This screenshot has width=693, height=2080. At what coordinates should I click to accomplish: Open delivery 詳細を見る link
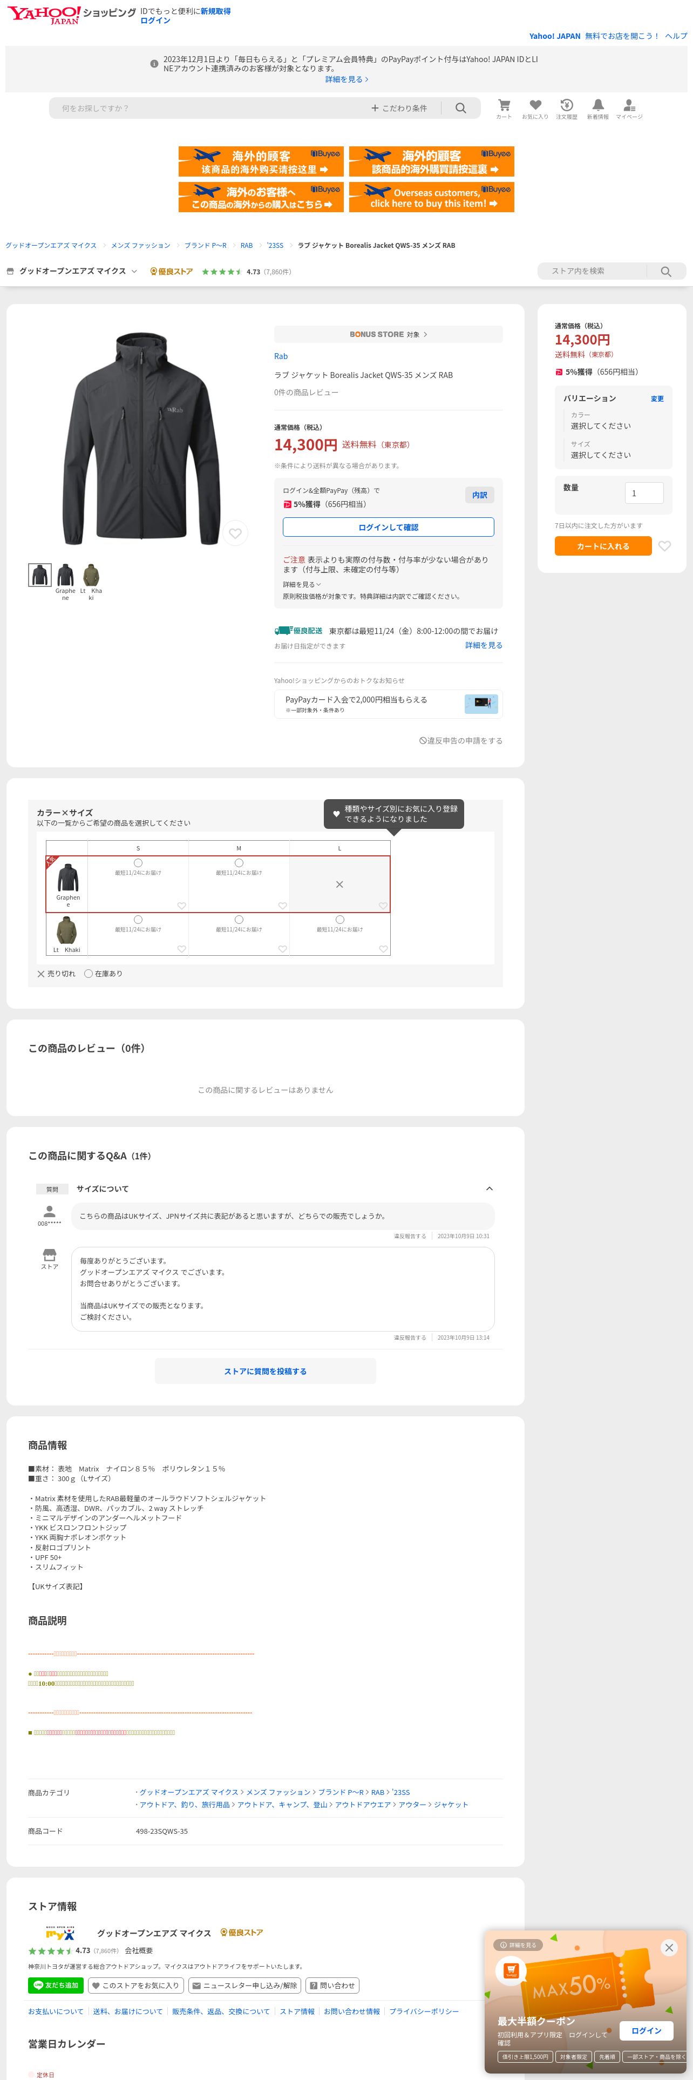(484, 645)
